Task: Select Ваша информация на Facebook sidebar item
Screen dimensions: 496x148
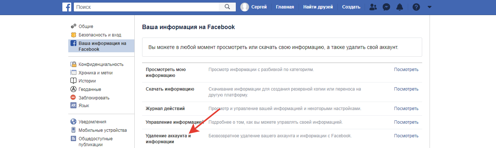Action: pyautogui.click(x=101, y=46)
